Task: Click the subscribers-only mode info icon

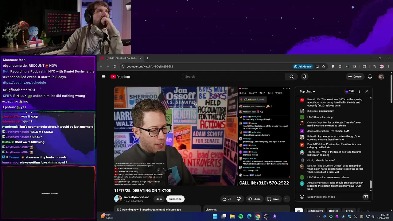Action: [302, 197]
